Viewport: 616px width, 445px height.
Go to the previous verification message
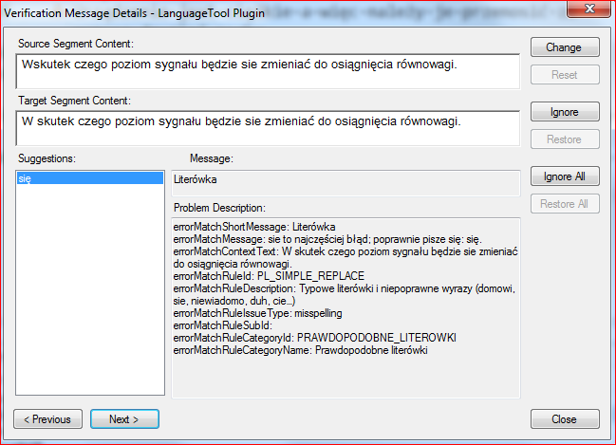pos(47,418)
